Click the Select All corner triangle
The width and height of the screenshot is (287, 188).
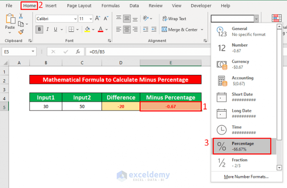[x=6, y=63]
